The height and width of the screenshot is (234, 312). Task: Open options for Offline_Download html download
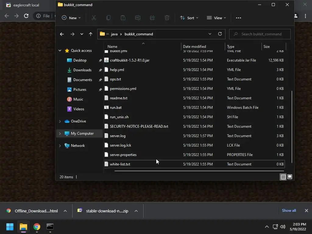click(65, 211)
